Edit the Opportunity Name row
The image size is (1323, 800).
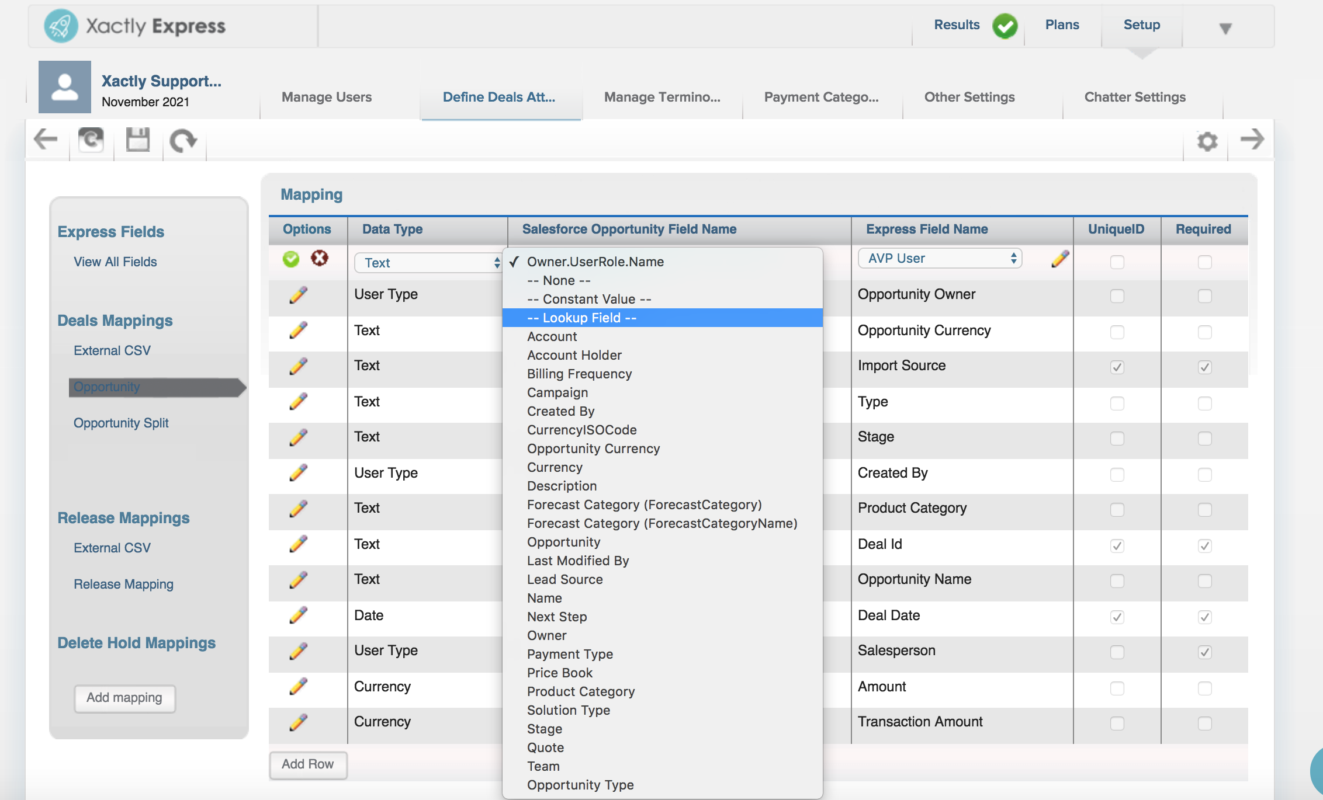(298, 580)
